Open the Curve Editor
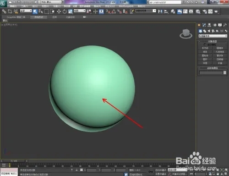This screenshot has height=176, width=229. pyautogui.click(x=185, y=11)
